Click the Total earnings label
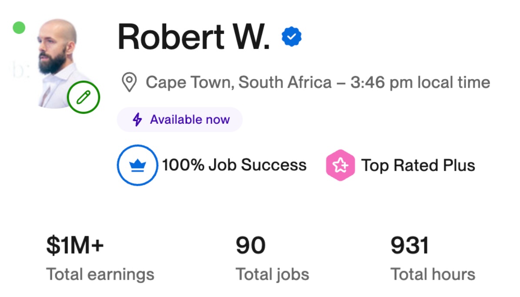Image resolution: width=520 pixels, height=297 pixels. 100,274
